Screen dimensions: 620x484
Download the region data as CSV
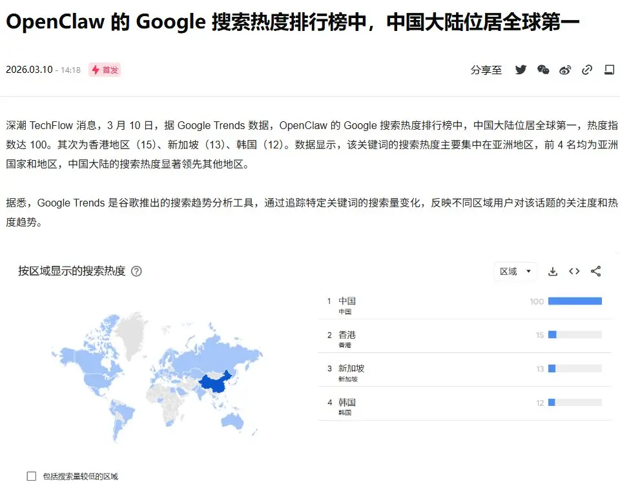click(553, 272)
